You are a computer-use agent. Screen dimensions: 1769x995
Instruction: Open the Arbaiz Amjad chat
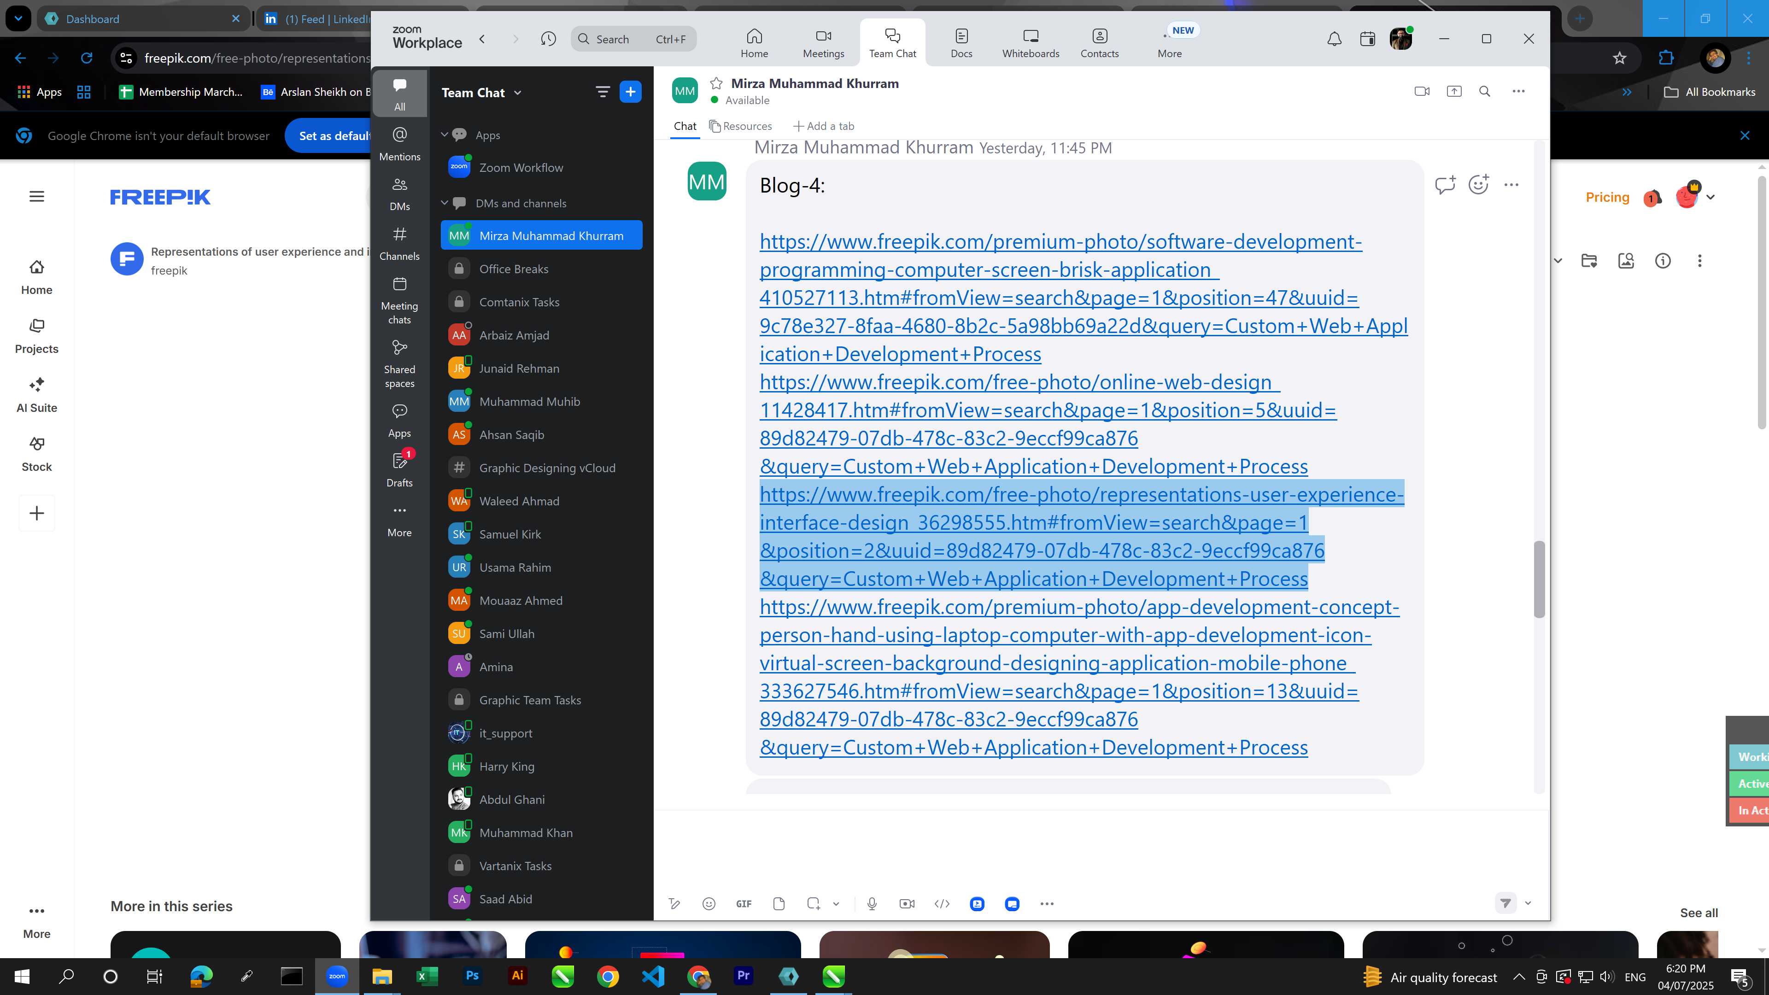(x=541, y=335)
